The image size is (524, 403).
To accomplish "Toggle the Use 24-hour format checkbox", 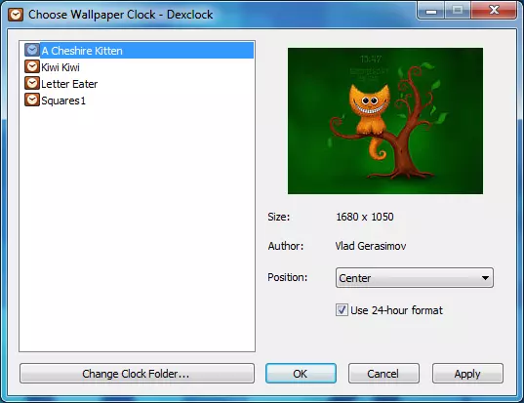I will tap(342, 310).
